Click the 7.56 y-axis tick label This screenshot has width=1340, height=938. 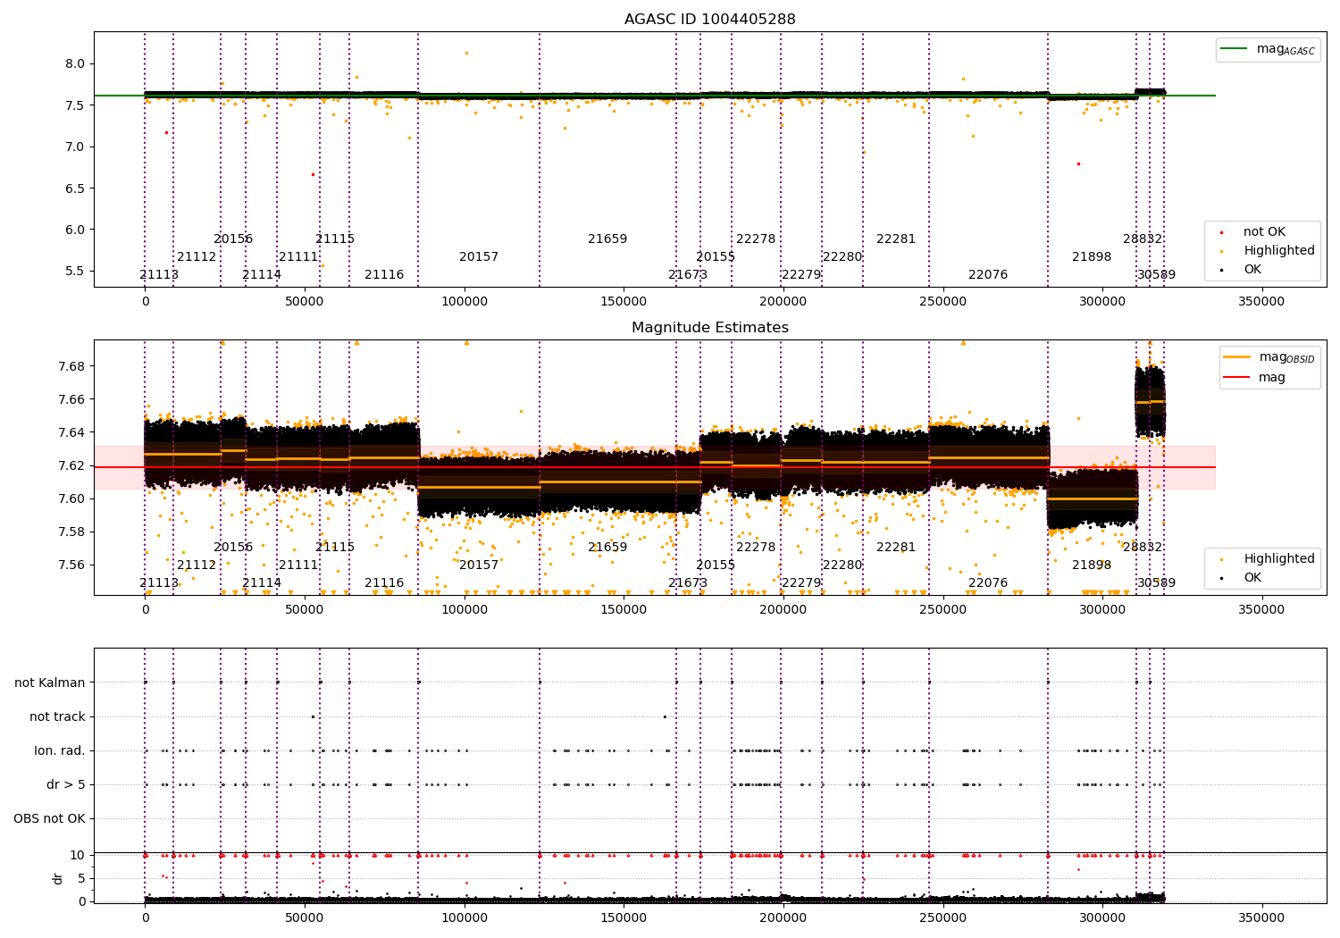pos(71,565)
